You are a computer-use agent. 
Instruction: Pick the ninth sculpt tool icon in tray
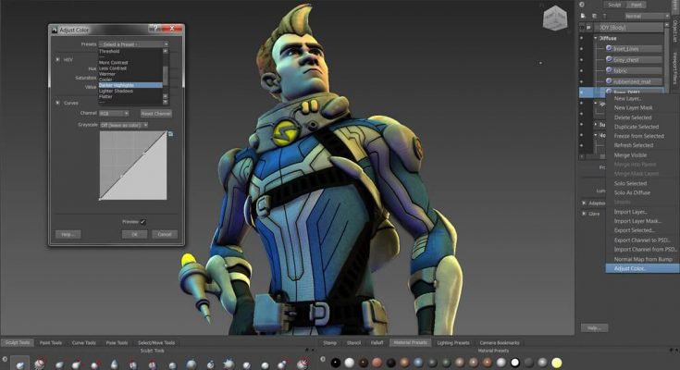point(172,364)
